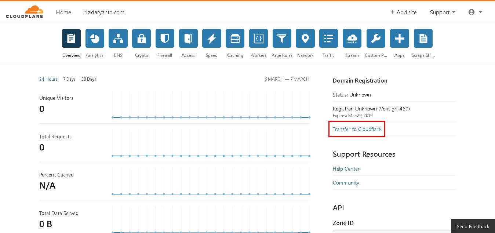Screen dimensions: 495x233
Task: Click the Firewall label text
Action: tap(165, 55)
